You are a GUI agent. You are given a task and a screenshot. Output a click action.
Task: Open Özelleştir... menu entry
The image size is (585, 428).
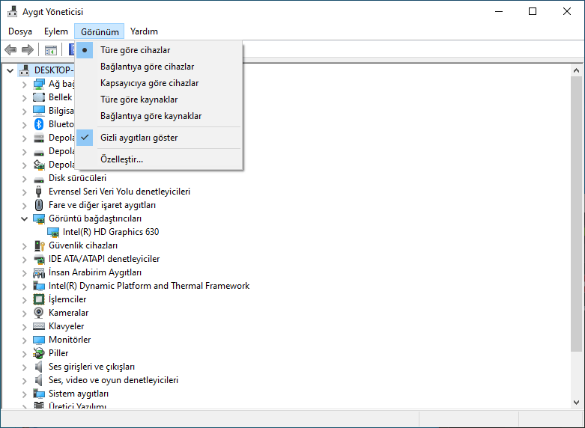159,159
